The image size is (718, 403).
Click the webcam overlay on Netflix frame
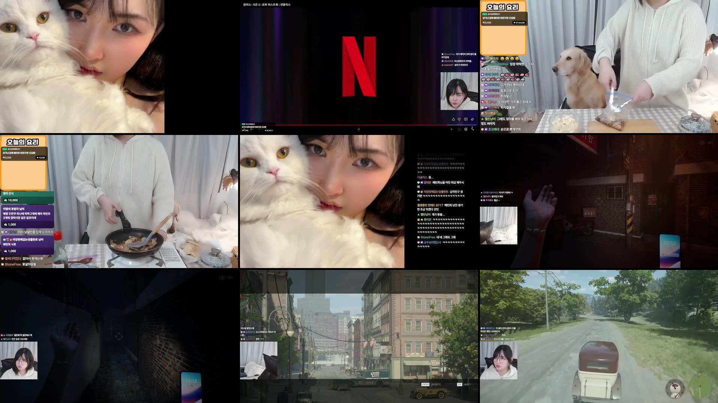pyautogui.click(x=459, y=91)
